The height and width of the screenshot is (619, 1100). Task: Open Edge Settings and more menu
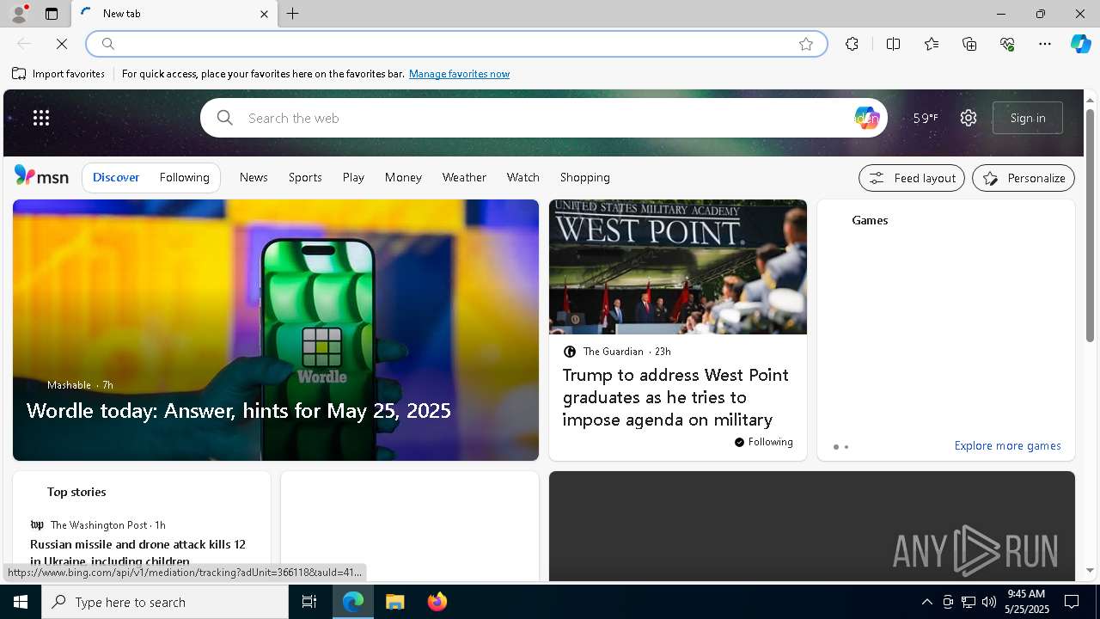[1045, 44]
